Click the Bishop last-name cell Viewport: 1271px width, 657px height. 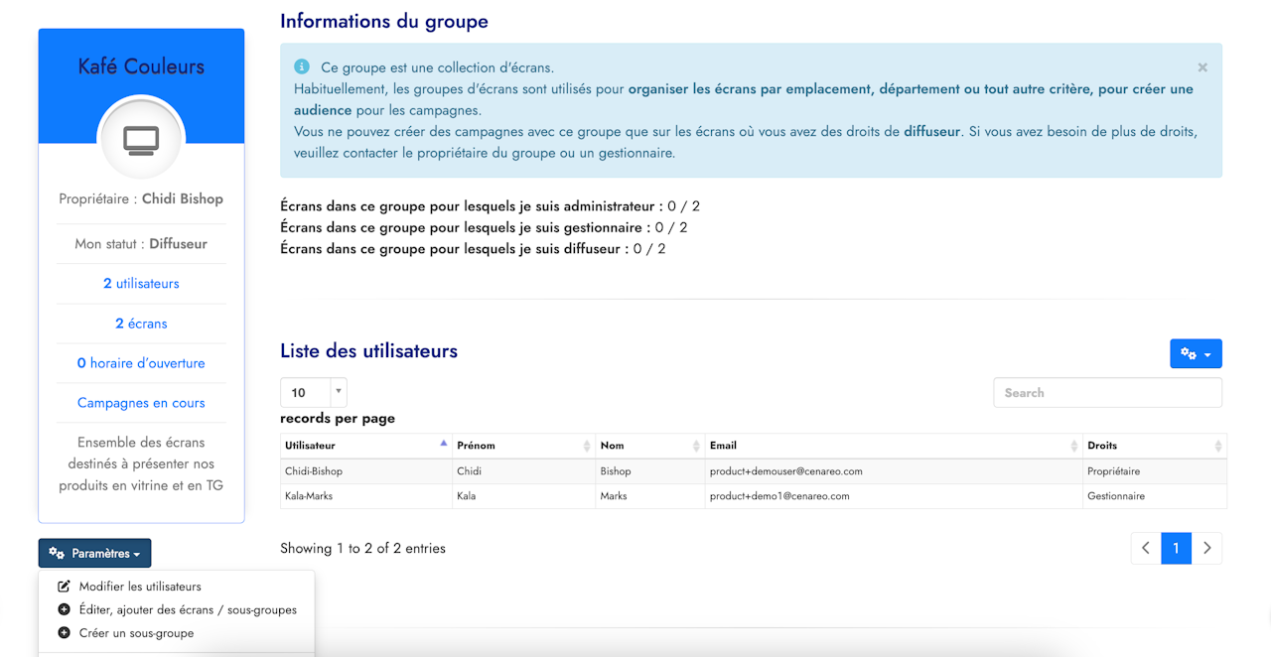650,471
